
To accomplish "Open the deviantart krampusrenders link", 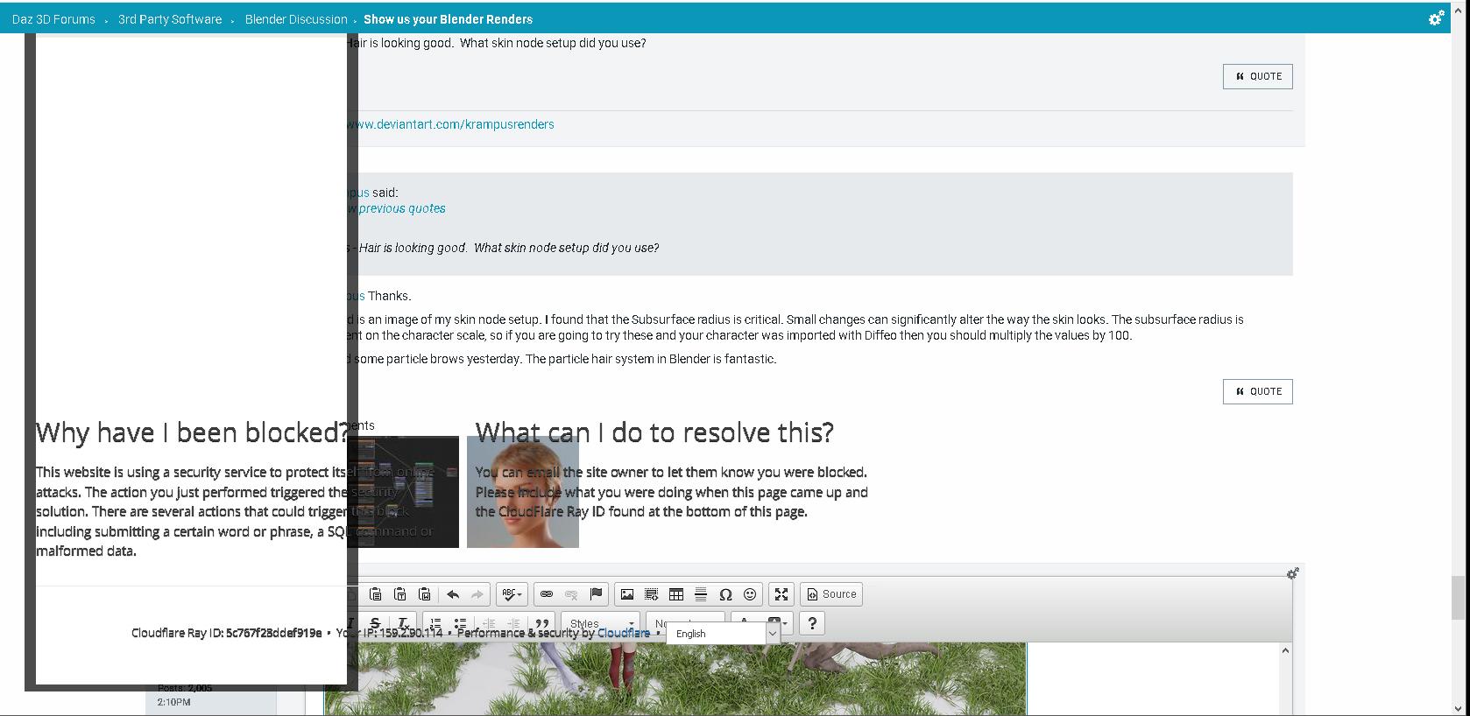I will pyautogui.click(x=450, y=124).
